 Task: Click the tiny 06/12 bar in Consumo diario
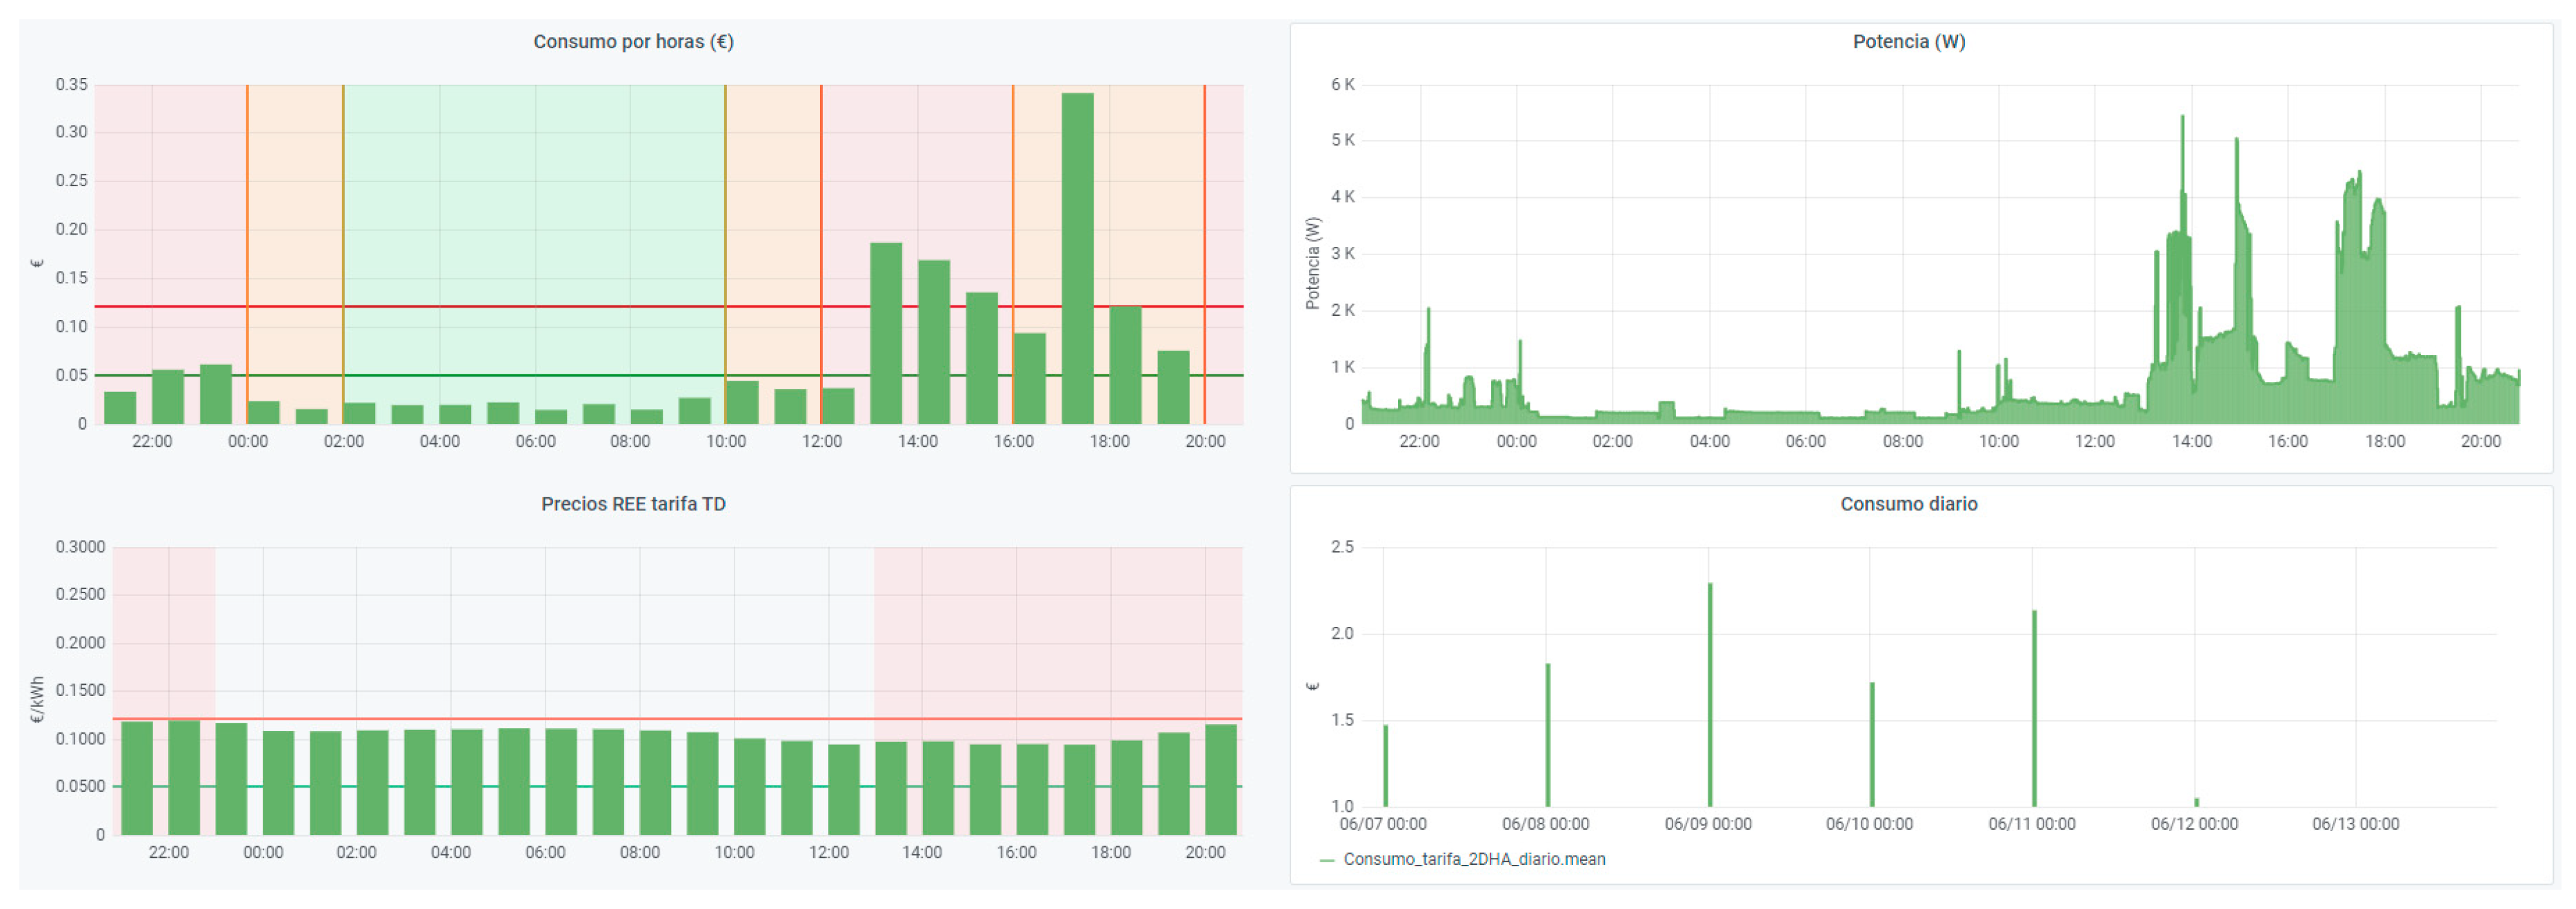[x=2197, y=802]
